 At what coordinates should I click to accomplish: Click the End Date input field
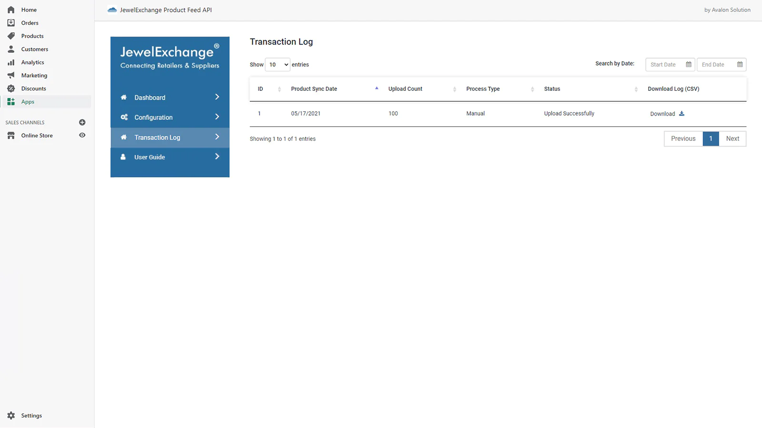click(722, 64)
